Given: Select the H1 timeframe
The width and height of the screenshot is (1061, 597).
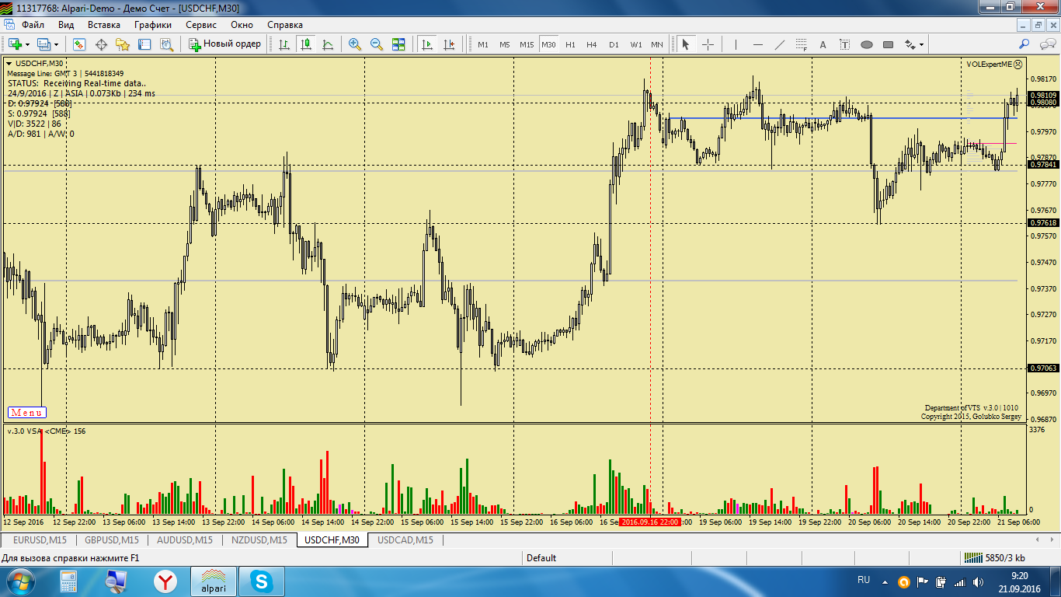Looking at the screenshot, I should point(570,44).
